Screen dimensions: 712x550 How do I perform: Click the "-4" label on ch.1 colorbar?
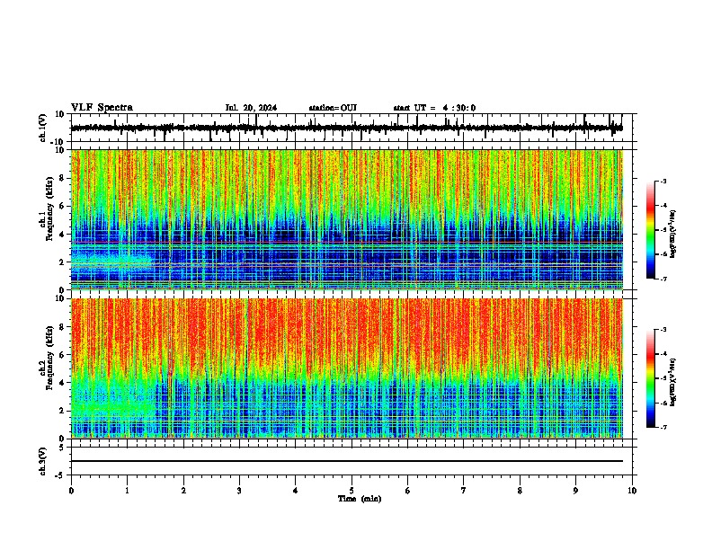(663, 206)
